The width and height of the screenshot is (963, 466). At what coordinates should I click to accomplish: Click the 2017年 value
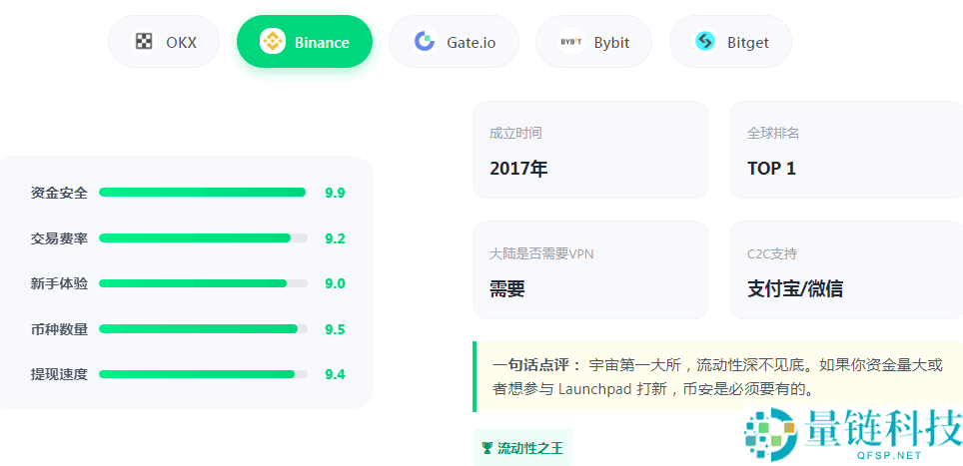[x=518, y=168]
